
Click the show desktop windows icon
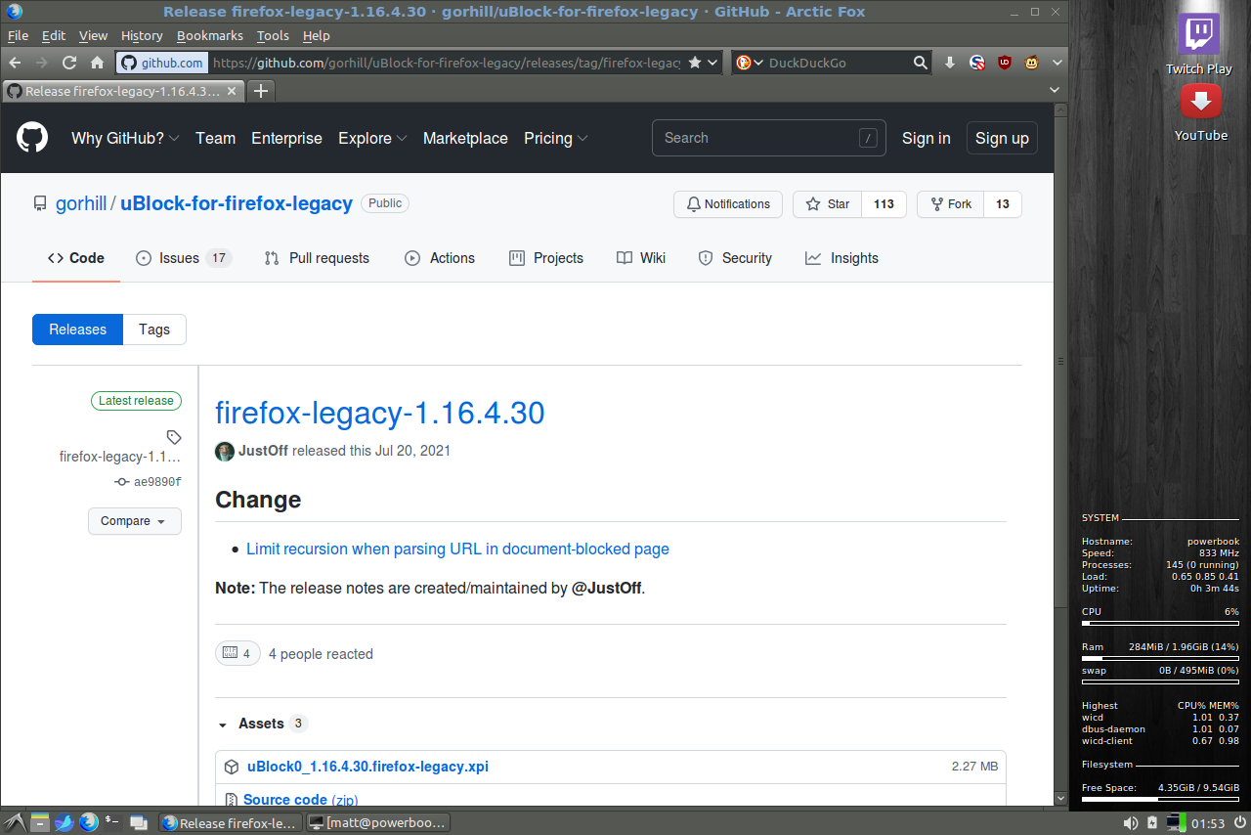click(138, 822)
